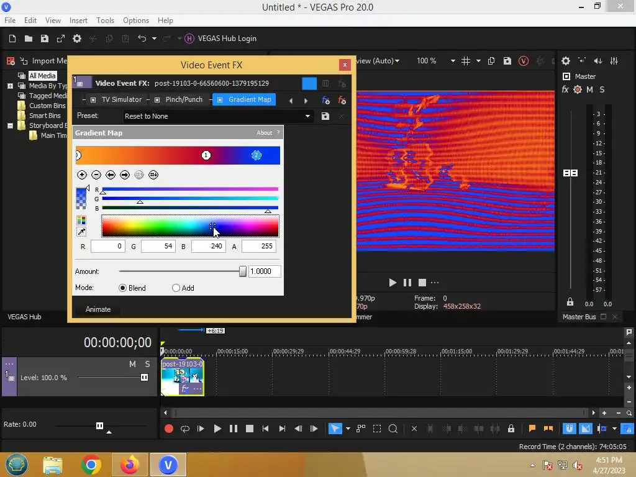Click the blue color preview swatch
This screenshot has height=477, width=636.
pos(81,198)
